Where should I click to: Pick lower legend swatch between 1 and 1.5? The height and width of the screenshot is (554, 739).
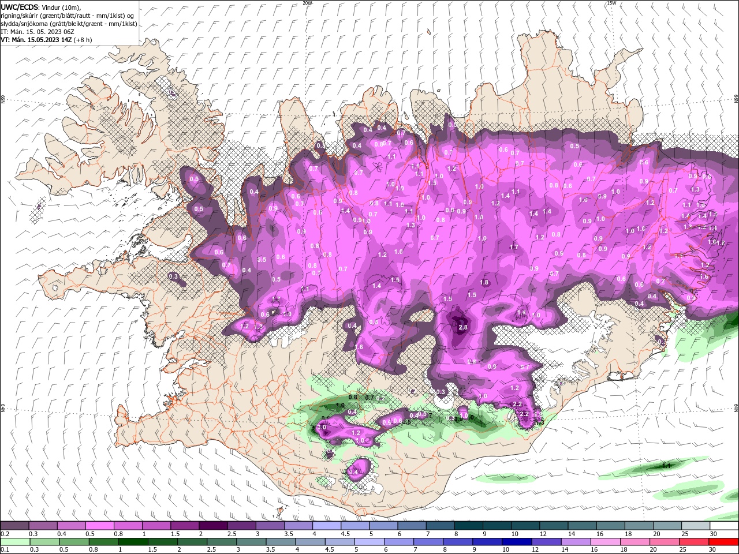133,541
